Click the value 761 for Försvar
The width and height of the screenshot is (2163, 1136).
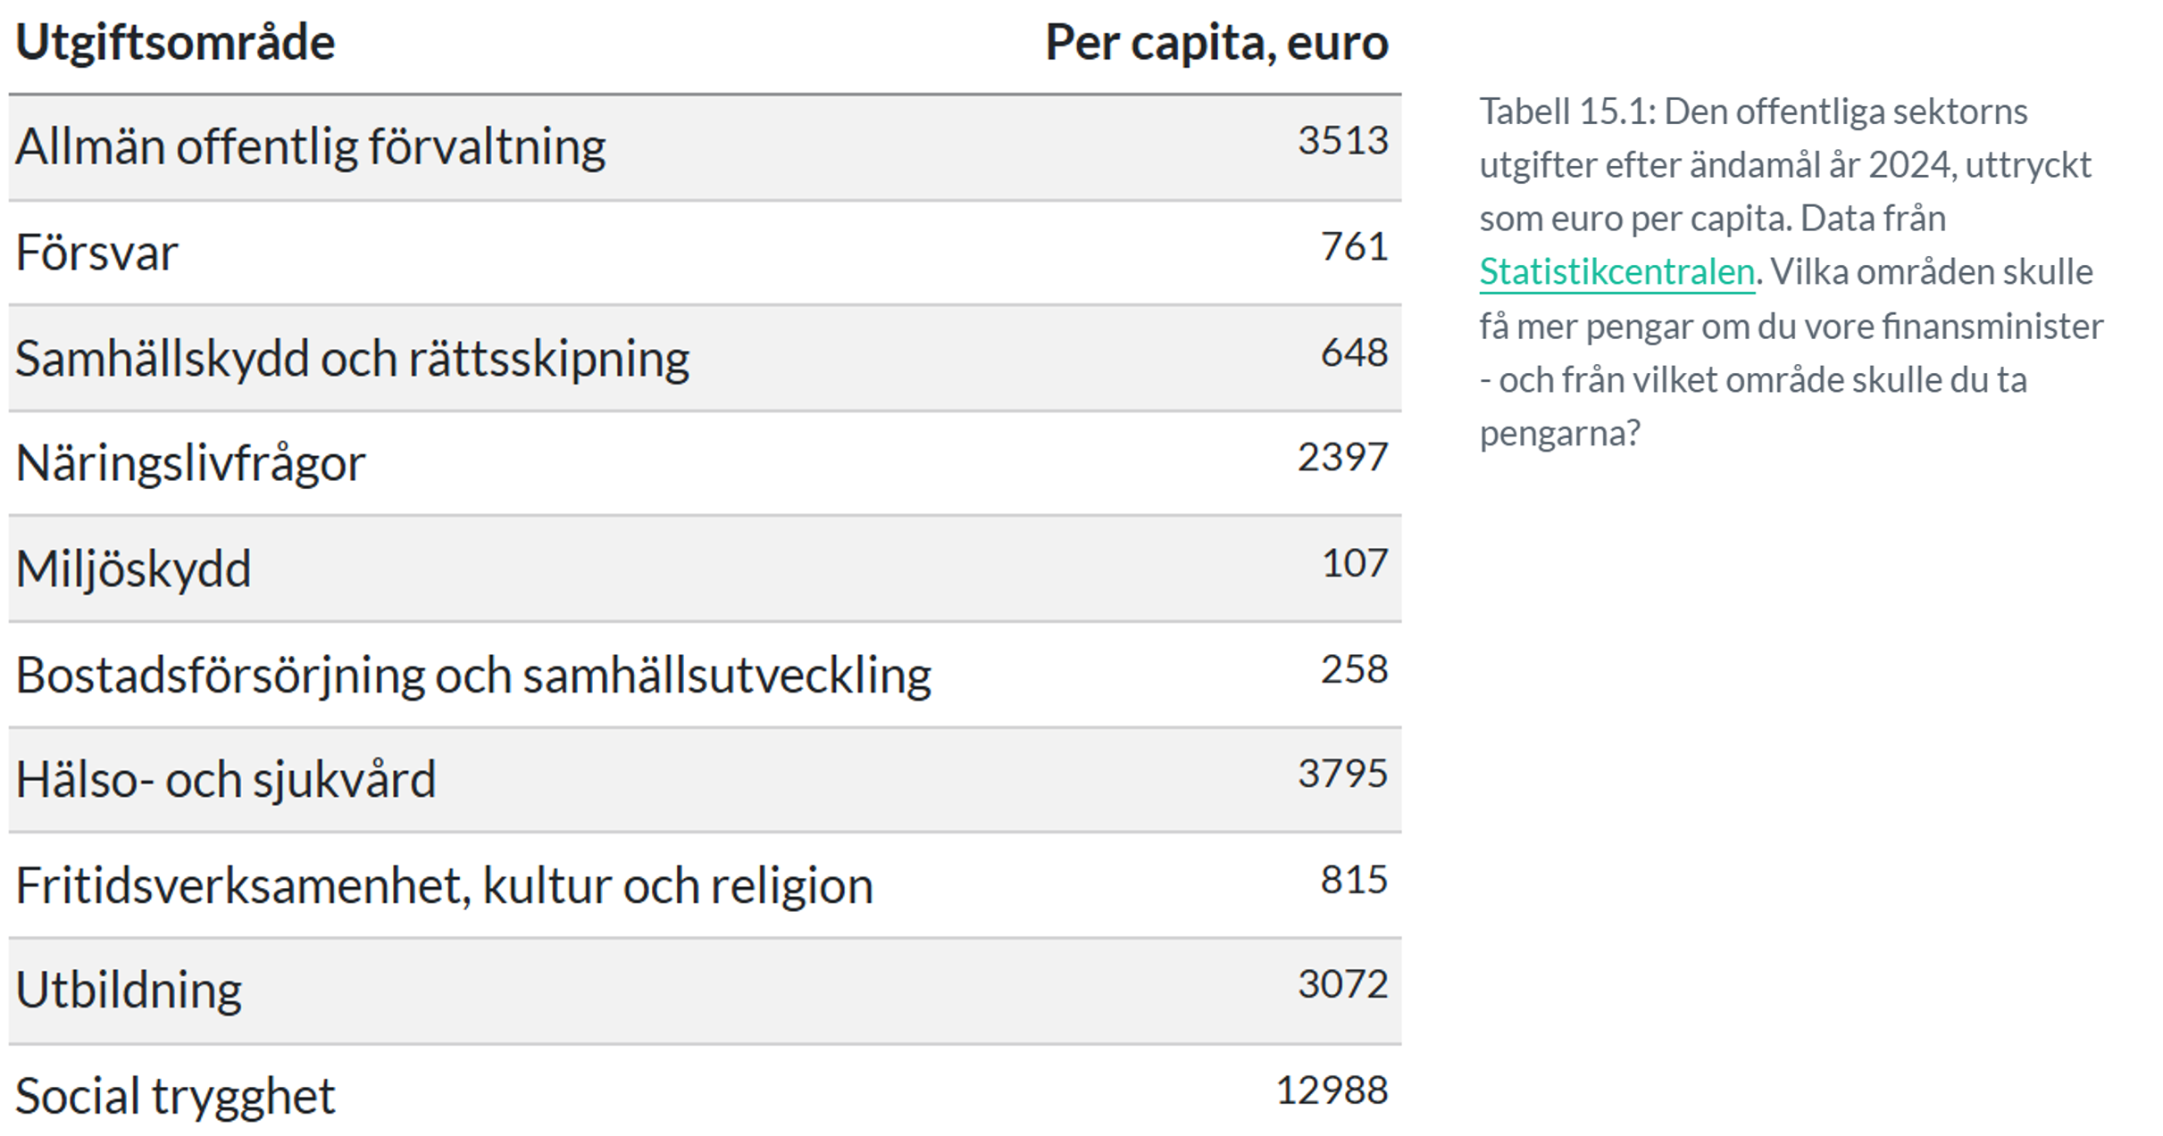(1354, 246)
